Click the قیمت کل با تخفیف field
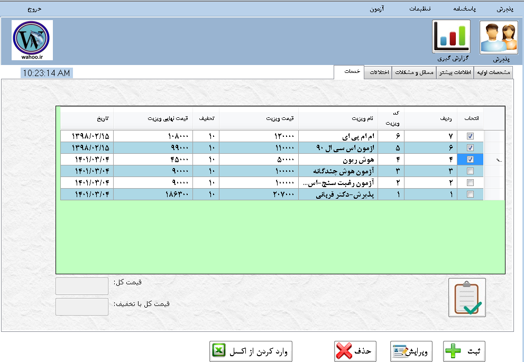Screen dimensions: 524x362 pos(82,307)
